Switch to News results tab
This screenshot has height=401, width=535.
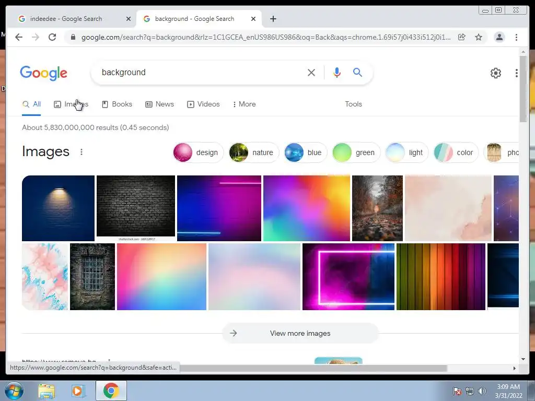click(x=160, y=104)
